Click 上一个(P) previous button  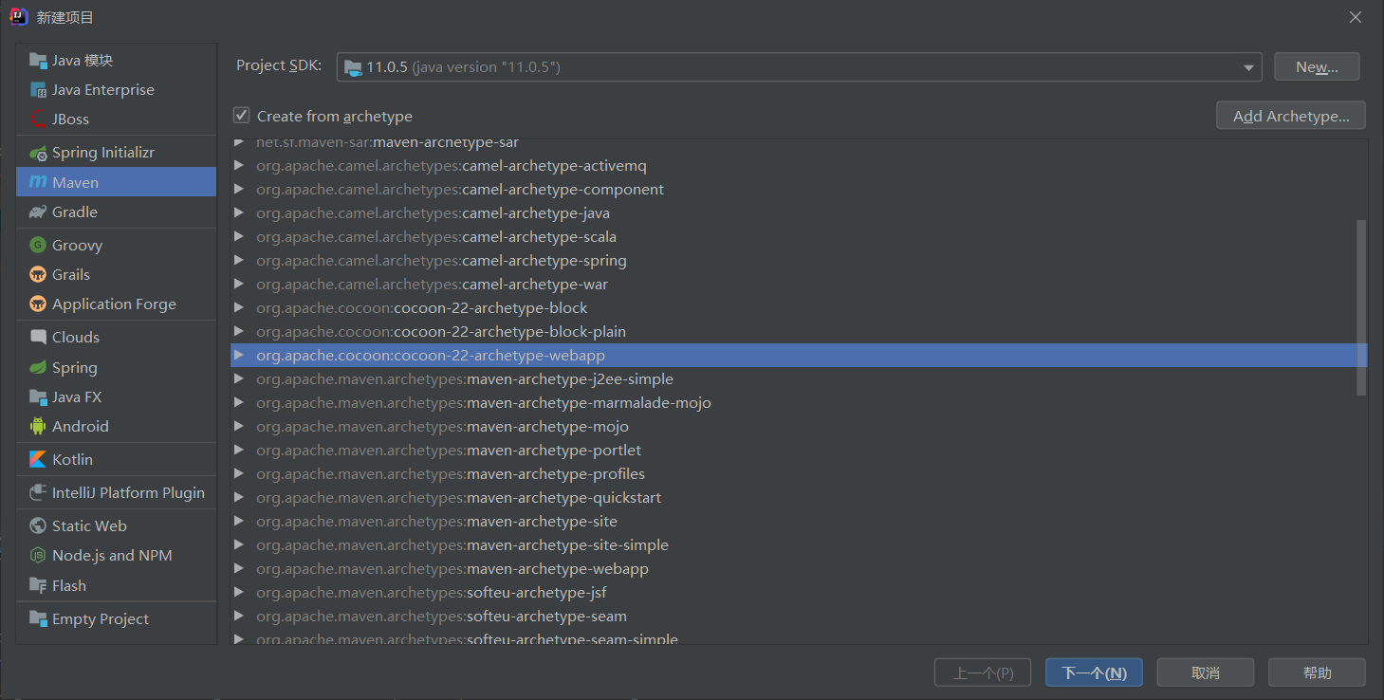[983, 672]
